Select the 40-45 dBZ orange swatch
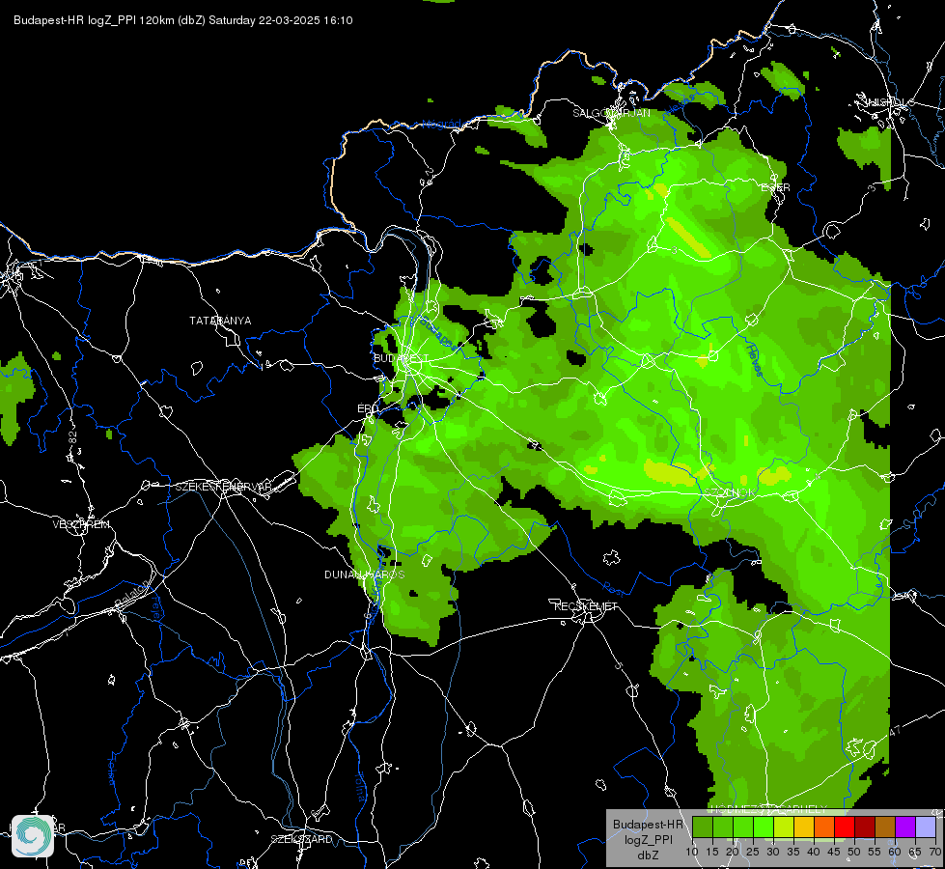 824,827
